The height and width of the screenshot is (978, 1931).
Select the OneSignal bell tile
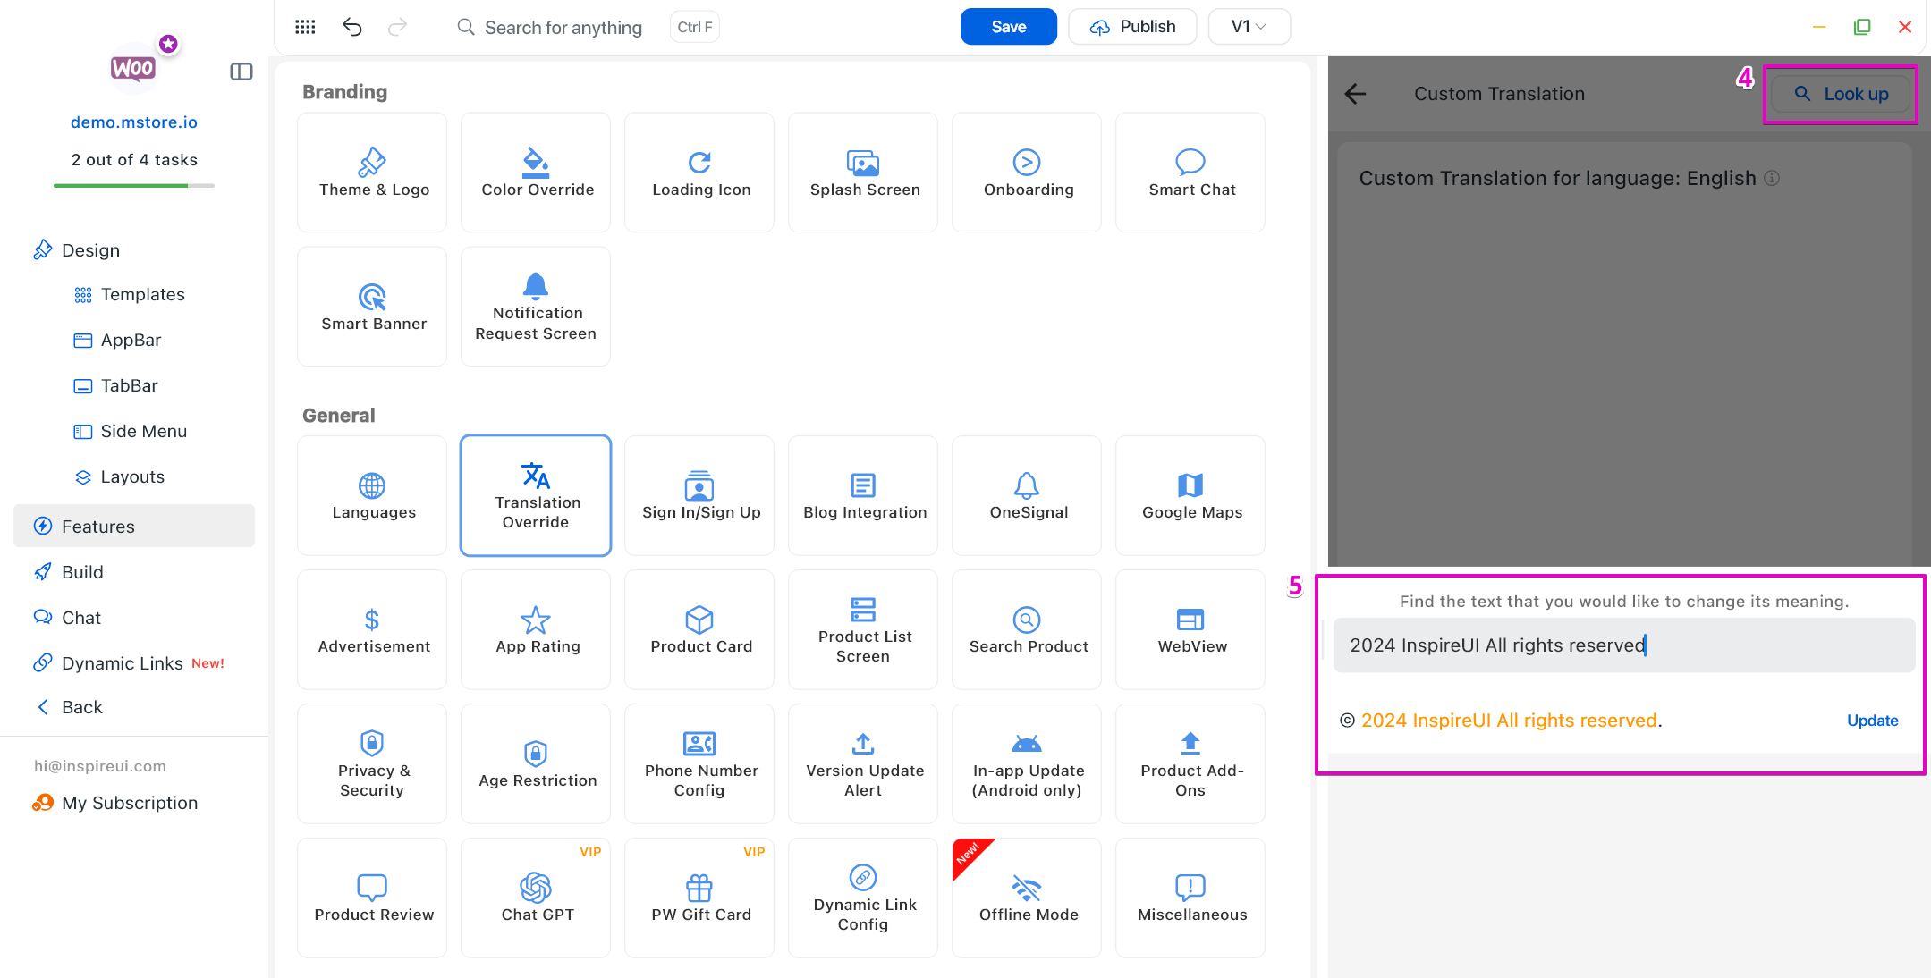click(1027, 496)
